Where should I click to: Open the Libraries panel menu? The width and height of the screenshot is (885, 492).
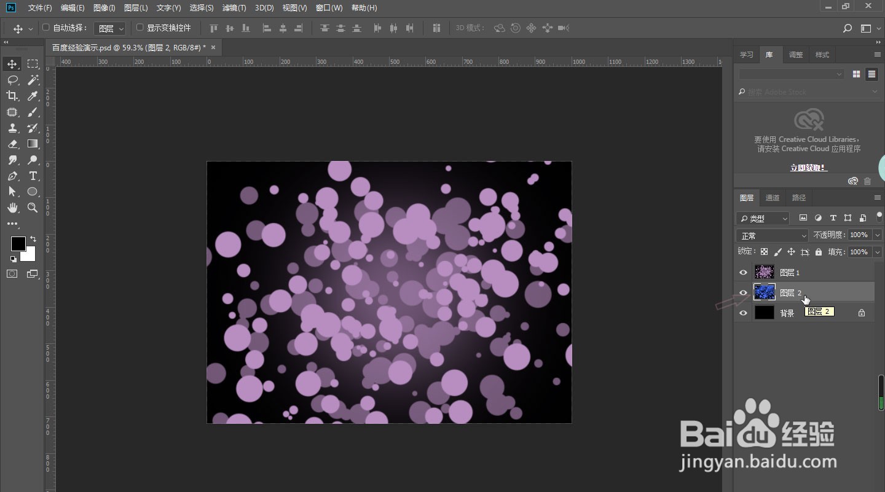tap(878, 55)
